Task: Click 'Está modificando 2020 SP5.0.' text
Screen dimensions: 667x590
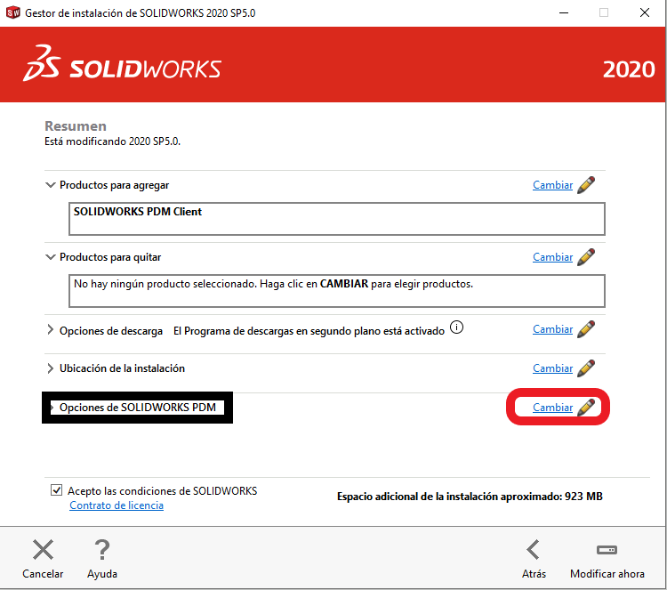Action: coord(112,141)
